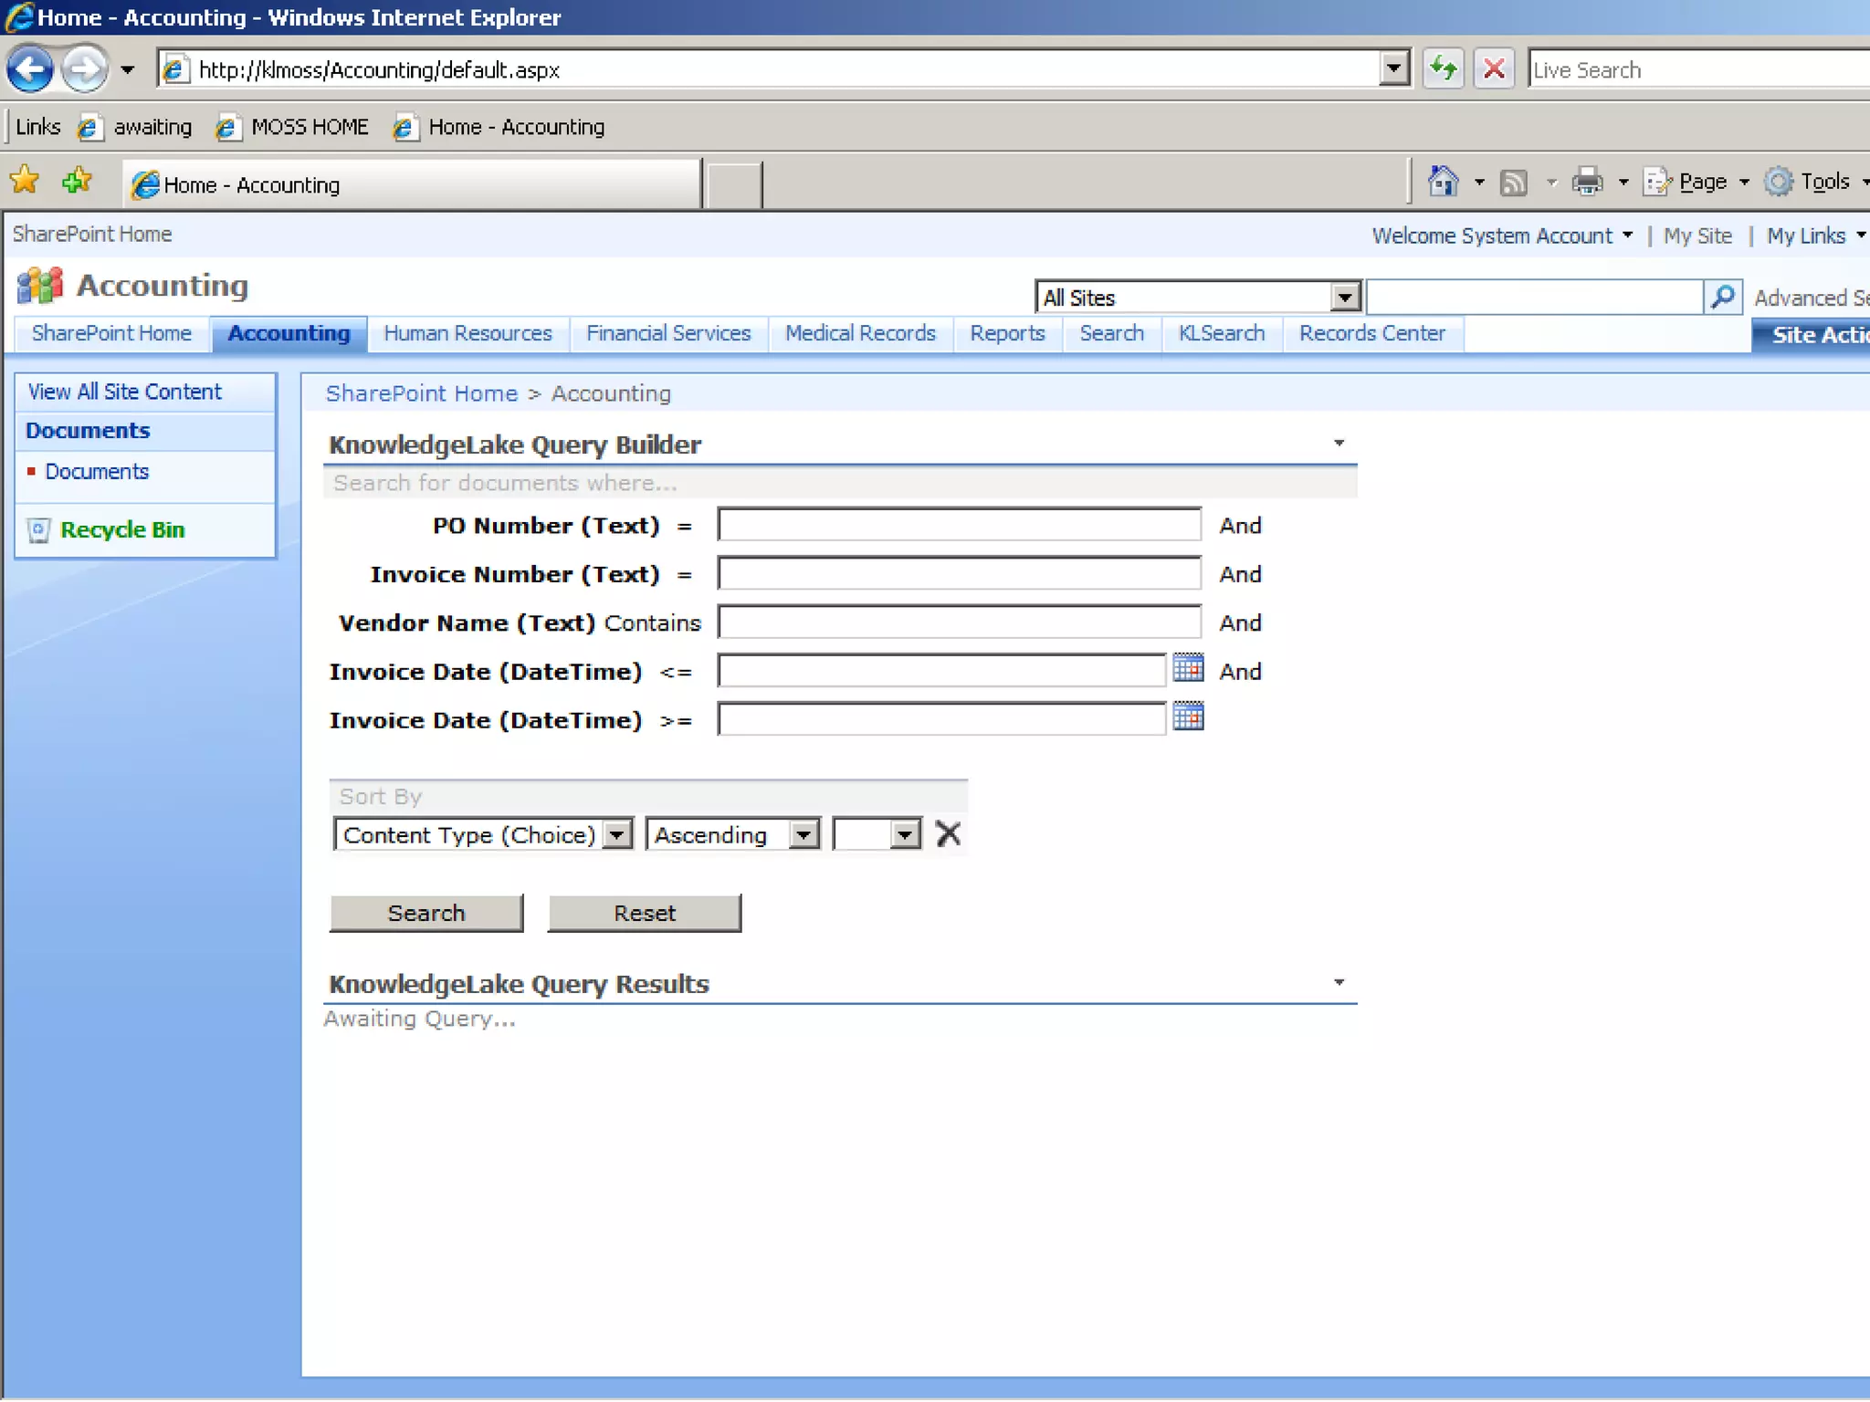Switch to the Human Resources tab
The height and width of the screenshot is (1402, 1870).
click(x=467, y=334)
